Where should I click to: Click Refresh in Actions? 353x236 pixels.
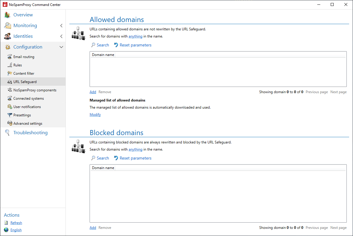pos(16,223)
